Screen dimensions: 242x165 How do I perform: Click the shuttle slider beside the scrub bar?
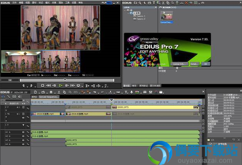[x=10, y=80]
